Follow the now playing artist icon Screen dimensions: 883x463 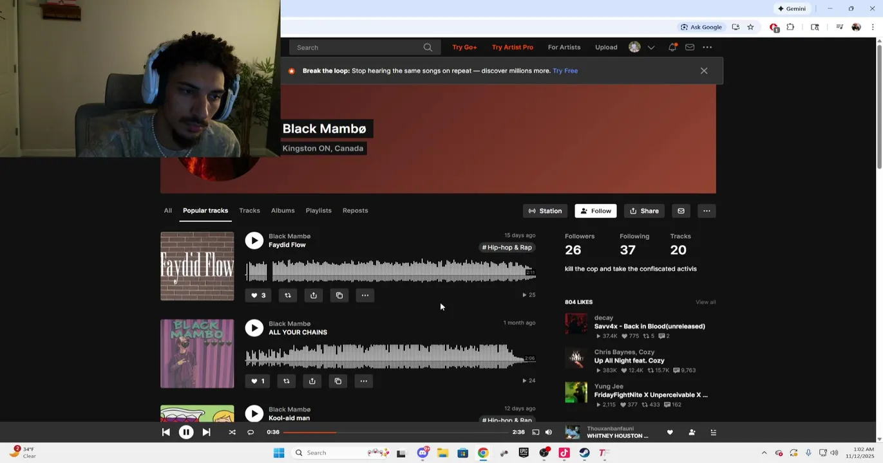coord(692,432)
